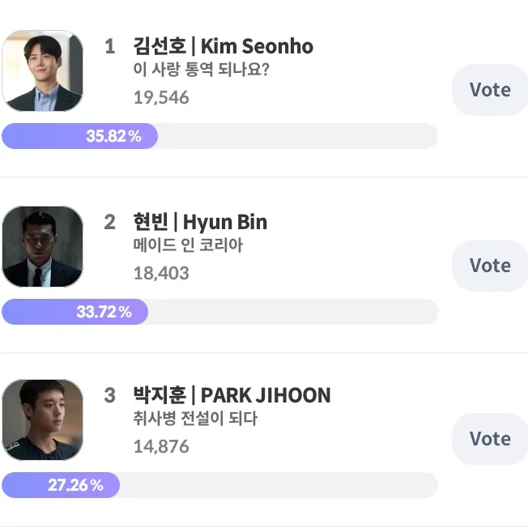Select the 현빈 | Hyun Bin name
The height and width of the screenshot is (528, 528).
200,222
